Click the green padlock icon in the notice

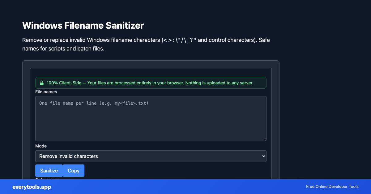pos(42,83)
